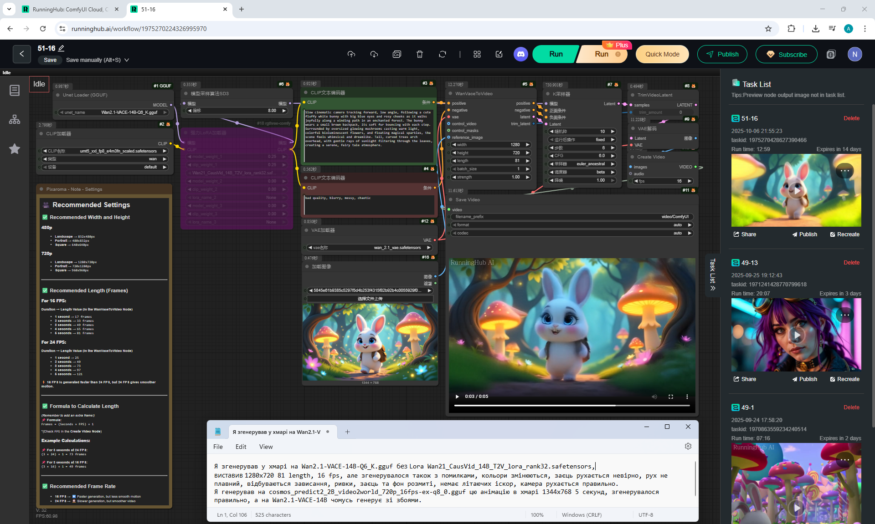Click the Quick Mode button

(662, 54)
